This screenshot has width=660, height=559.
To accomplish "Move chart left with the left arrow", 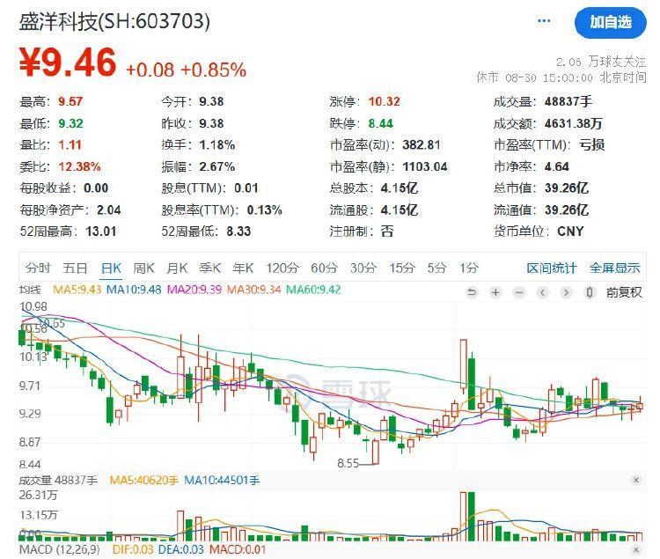I will click(543, 292).
